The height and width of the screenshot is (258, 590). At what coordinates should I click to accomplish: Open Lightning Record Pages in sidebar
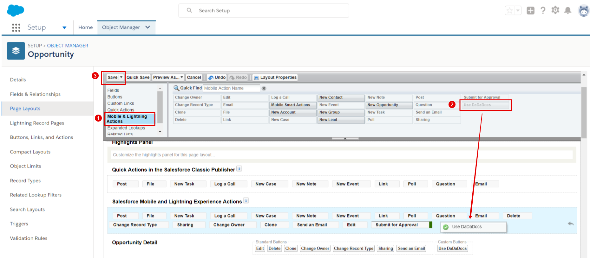tap(37, 123)
